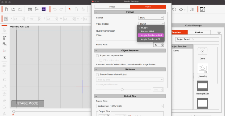Collapse the Object Sequence section

(x=96, y=50)
